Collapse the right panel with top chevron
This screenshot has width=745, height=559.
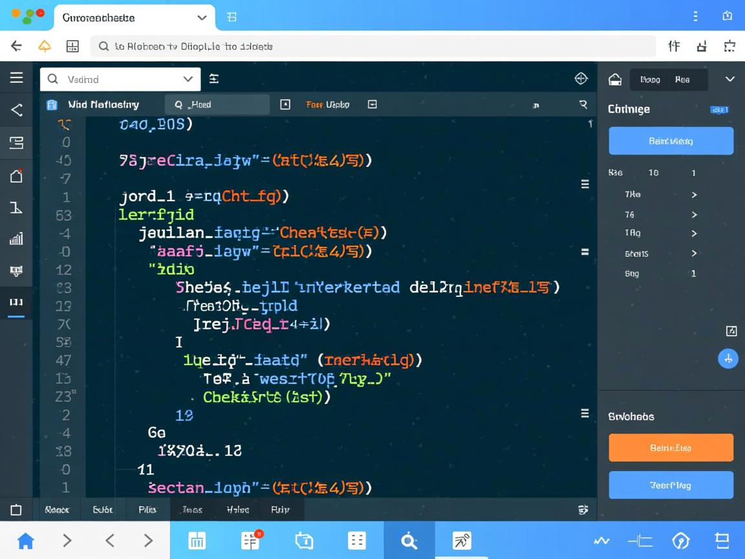(729, 79)
